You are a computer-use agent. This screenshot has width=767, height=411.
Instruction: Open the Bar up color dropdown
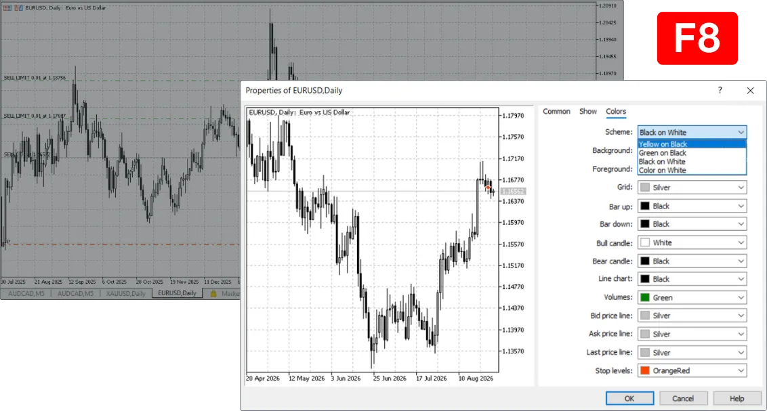click(x=692, y=207)
